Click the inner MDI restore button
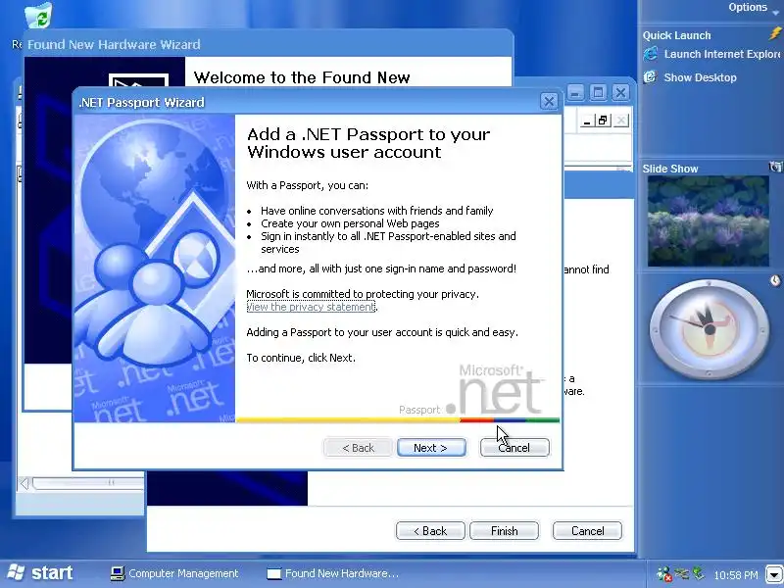Viewport: 784px width, 588px height. click(x=604, y=121)
